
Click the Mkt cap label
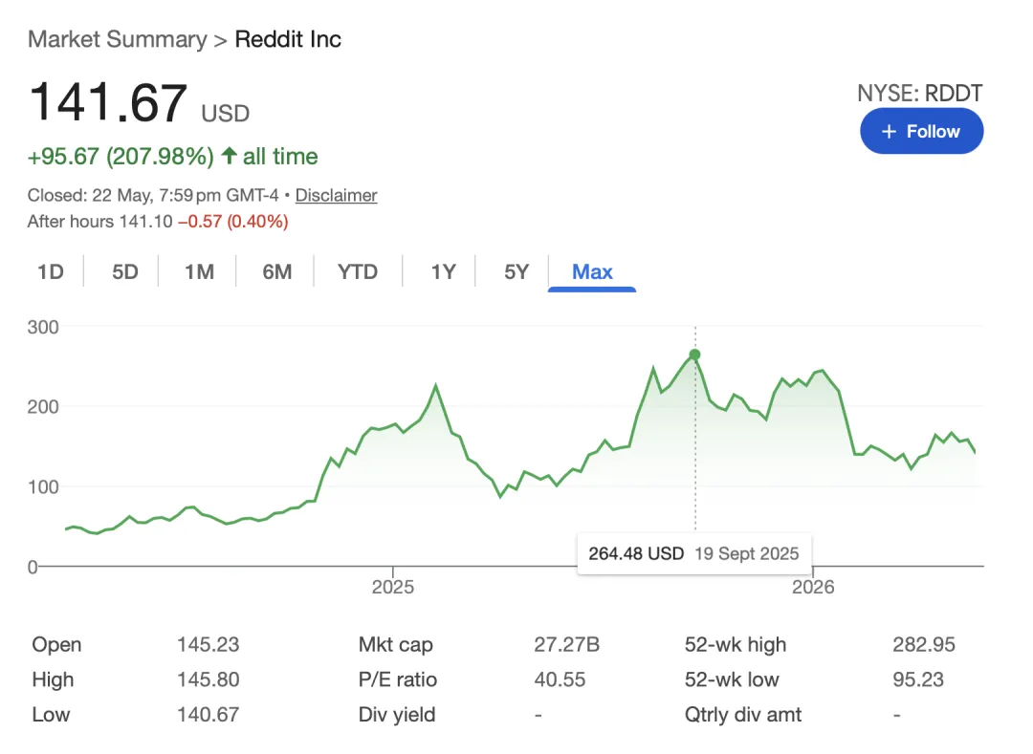click(x=395, y=644)
